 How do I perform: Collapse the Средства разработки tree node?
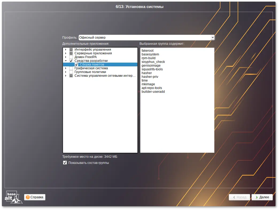[65, 61]
